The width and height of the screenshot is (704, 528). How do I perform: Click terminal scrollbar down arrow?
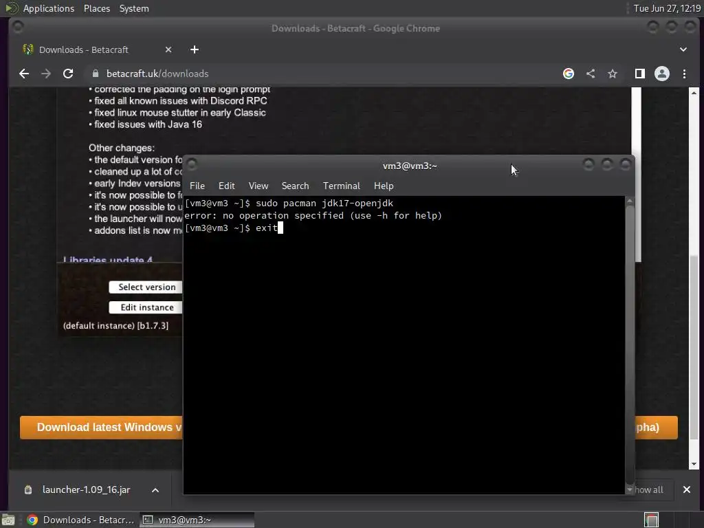click(x=630, y=489)
